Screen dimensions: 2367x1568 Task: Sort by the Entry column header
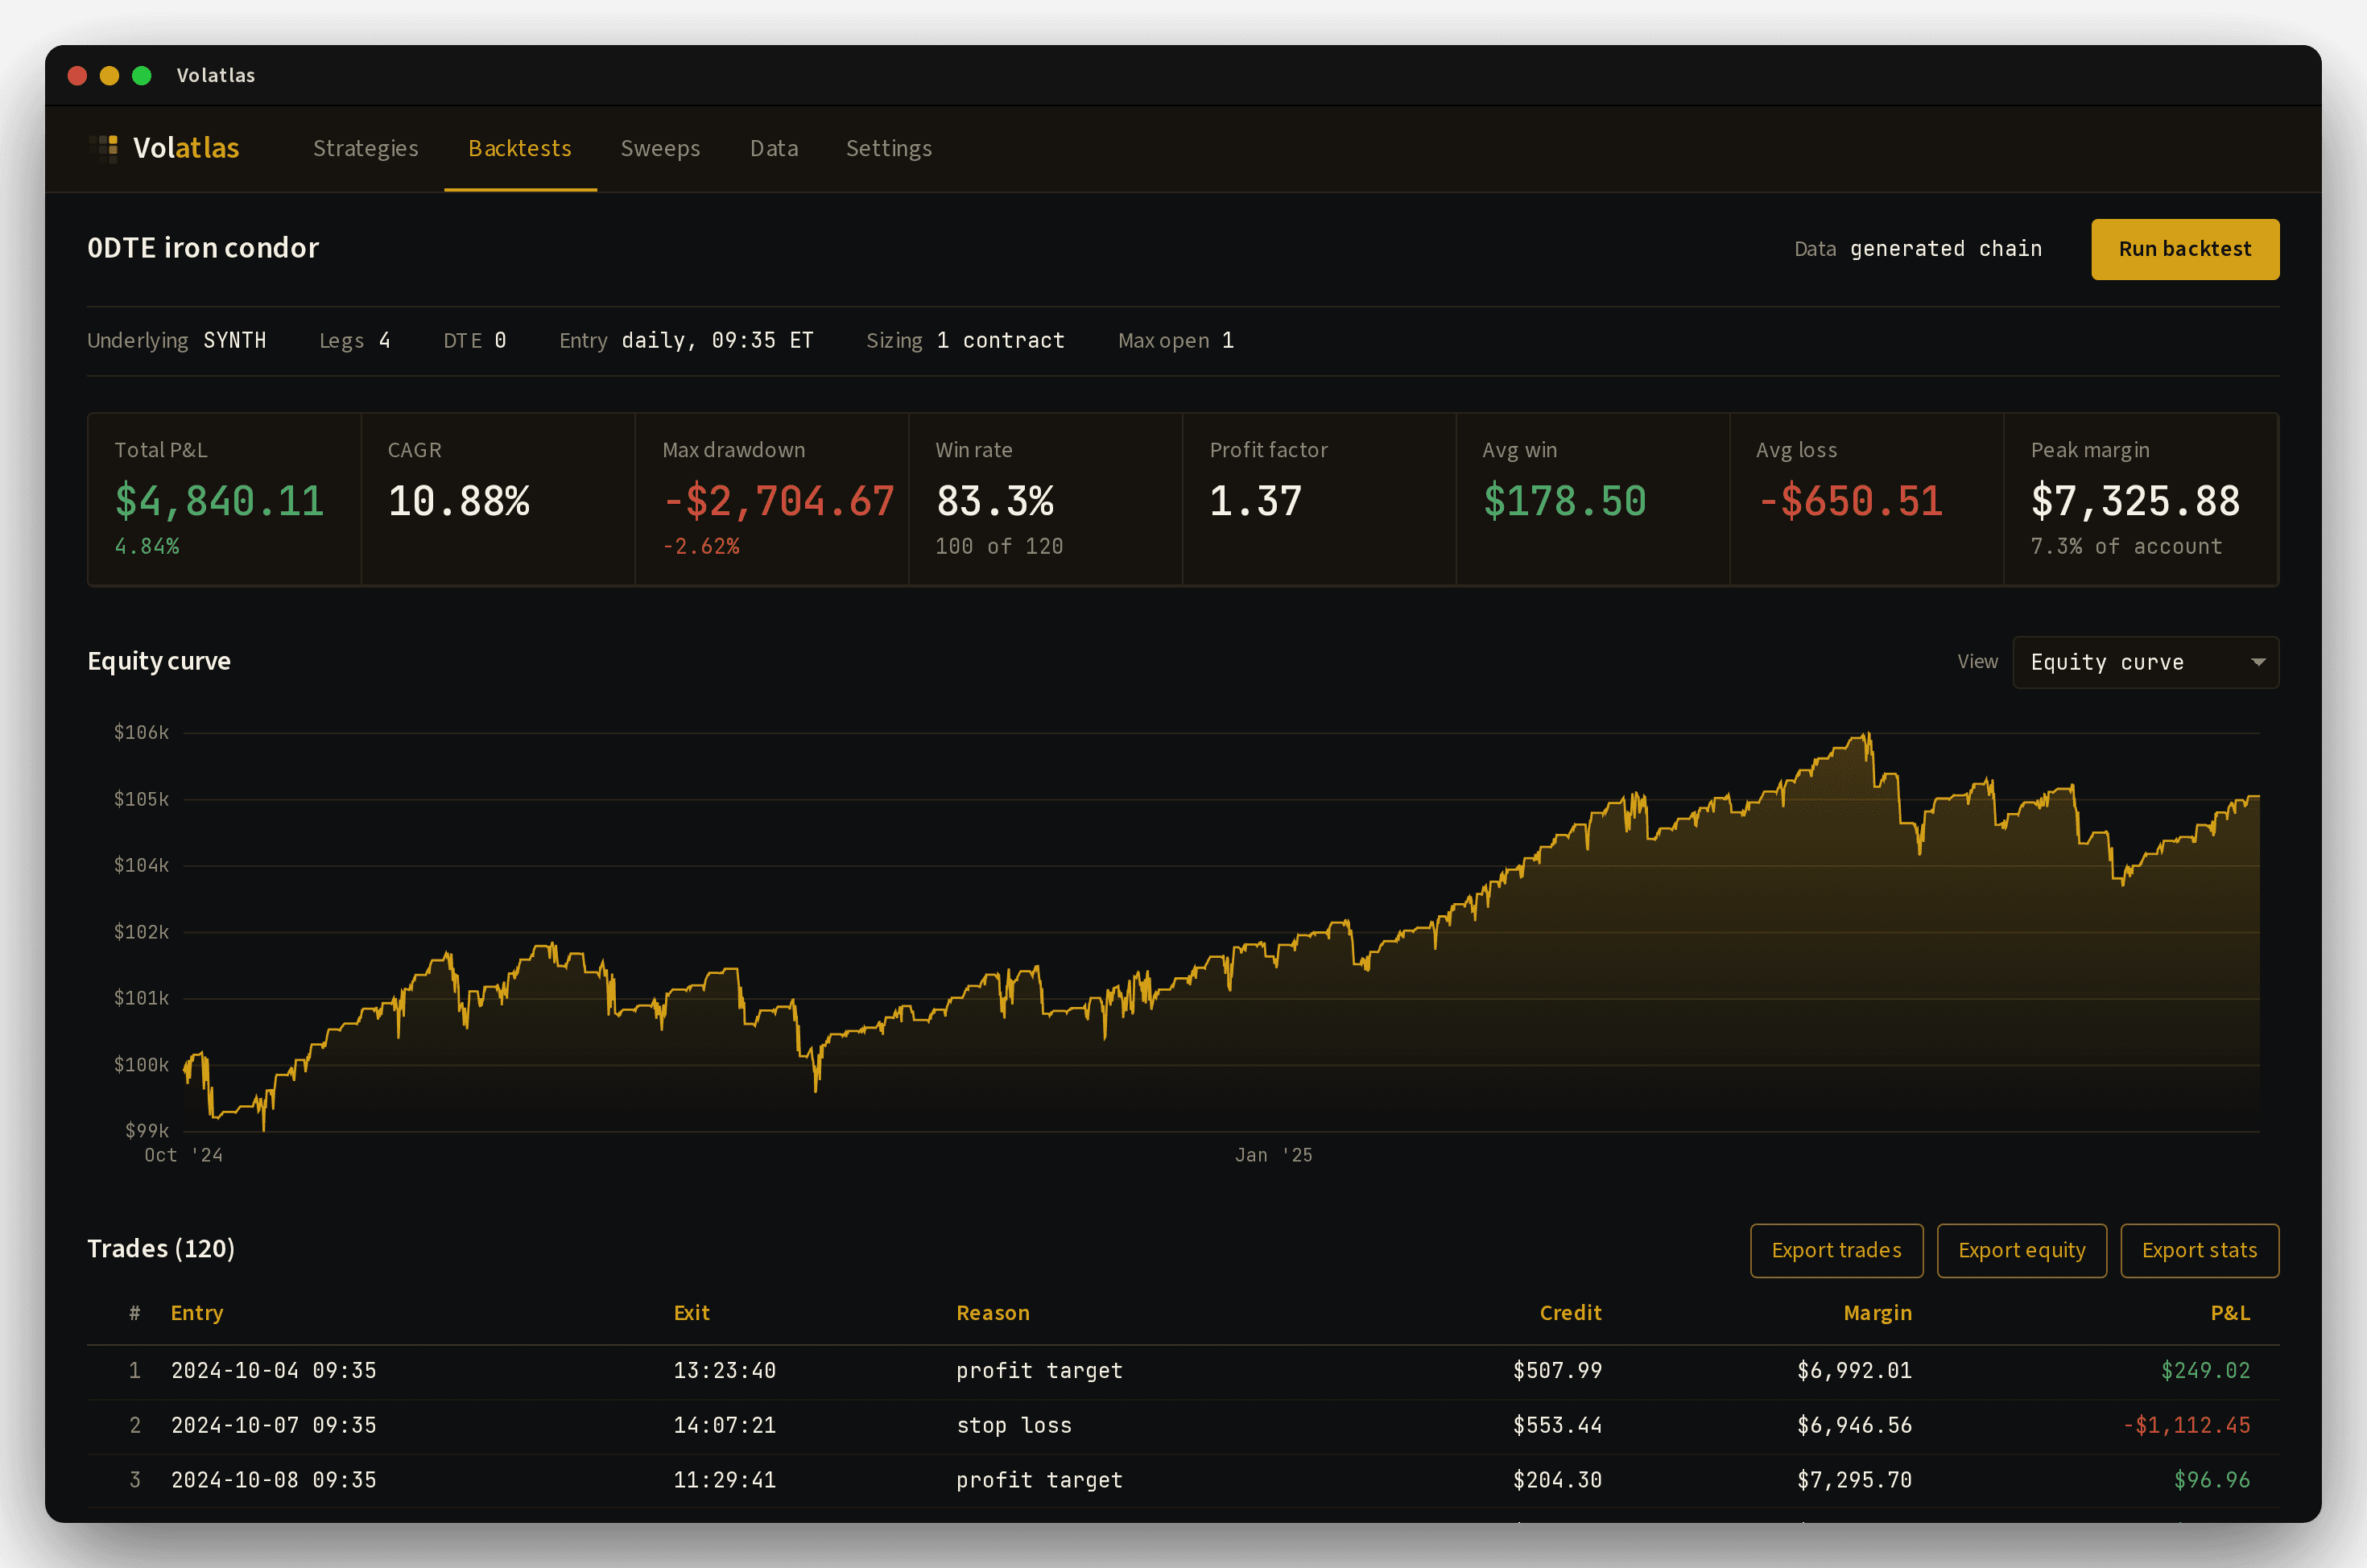[197, 1313]
